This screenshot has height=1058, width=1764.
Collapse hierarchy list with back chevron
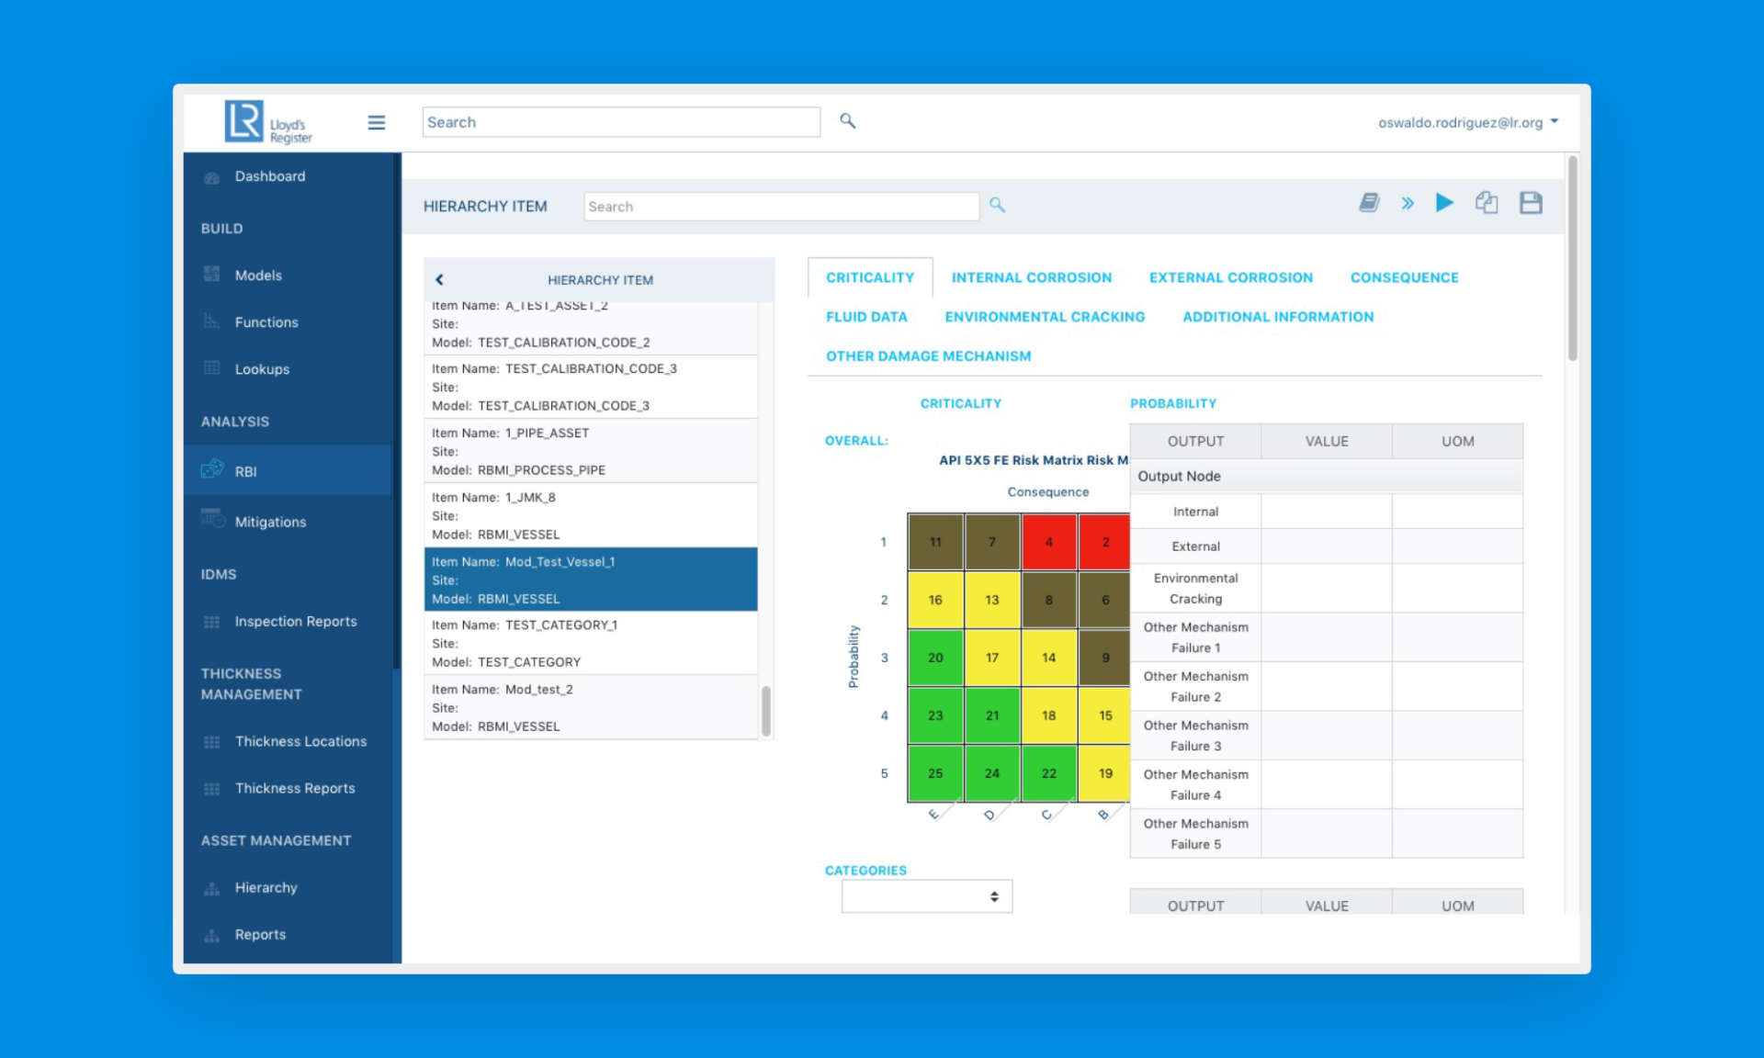tap(439, 280)
